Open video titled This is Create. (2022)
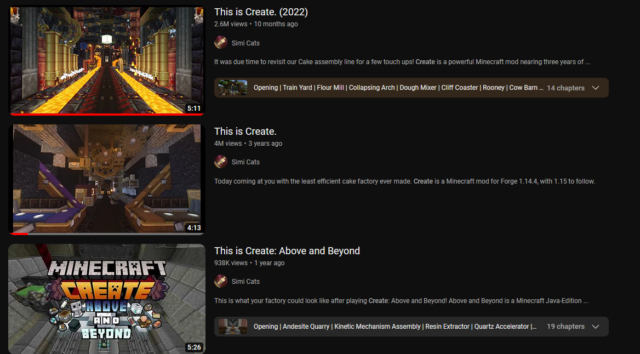Screen dimensions: 640x354 pyautogui.click(x=261, y=12)
